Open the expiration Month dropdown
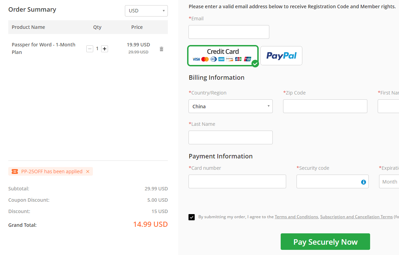The height and width of the screenshot is (255, 399). 389,181
